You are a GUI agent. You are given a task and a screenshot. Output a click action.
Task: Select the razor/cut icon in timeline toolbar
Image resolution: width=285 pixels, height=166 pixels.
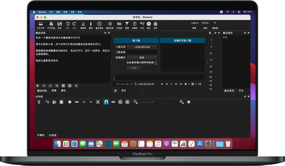47,102
